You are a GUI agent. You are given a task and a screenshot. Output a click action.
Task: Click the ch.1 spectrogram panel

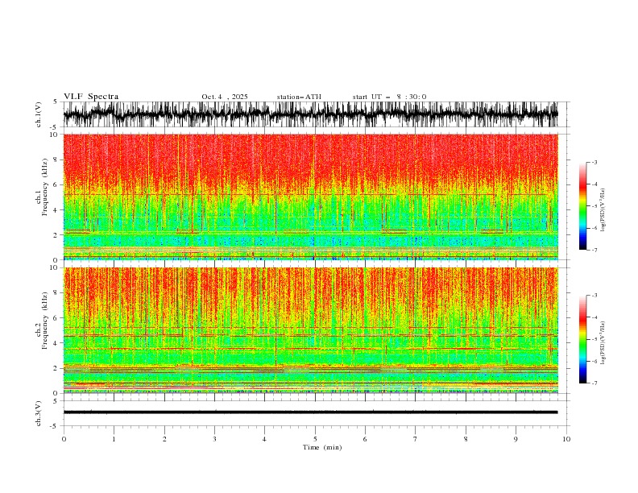click(311, 197)
